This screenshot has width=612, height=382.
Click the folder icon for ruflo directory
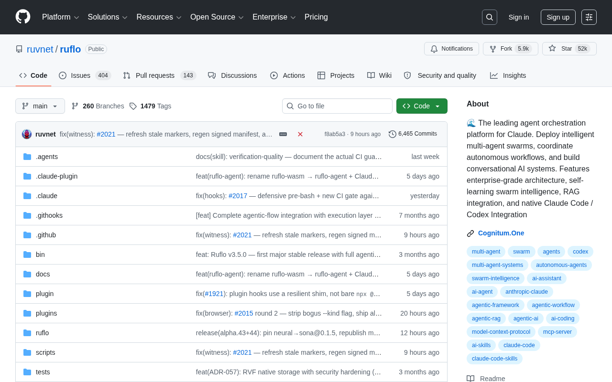pos(27,333)
